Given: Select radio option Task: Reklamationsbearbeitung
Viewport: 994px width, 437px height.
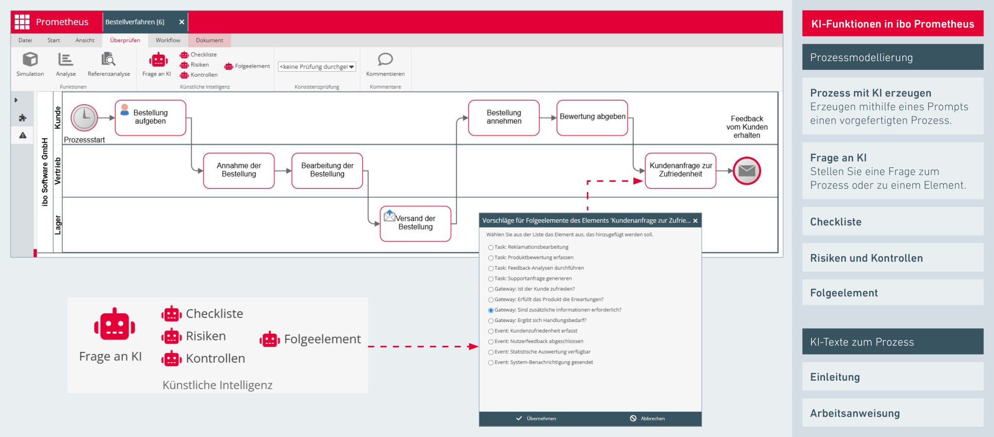Looking at the screenshot, I should [491, 247].
